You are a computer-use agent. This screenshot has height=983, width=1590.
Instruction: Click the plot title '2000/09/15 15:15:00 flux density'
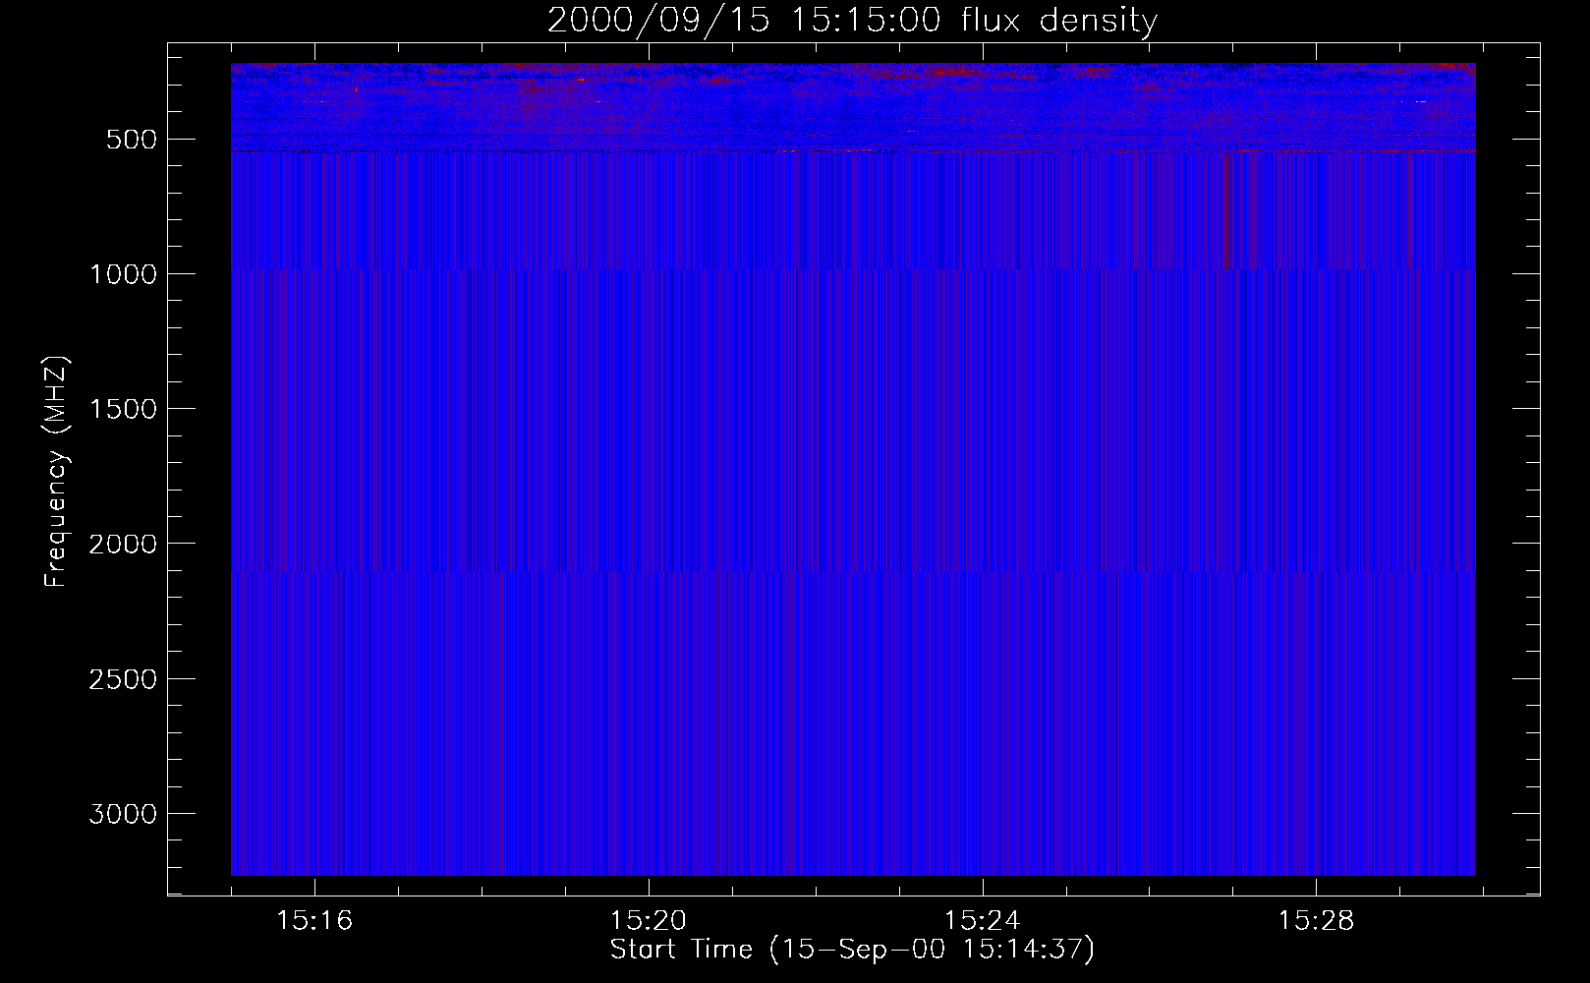point(852,21)
